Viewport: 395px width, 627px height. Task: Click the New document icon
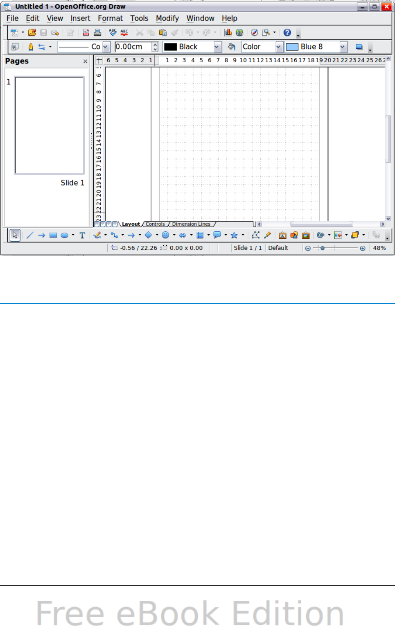click(14, 33)
